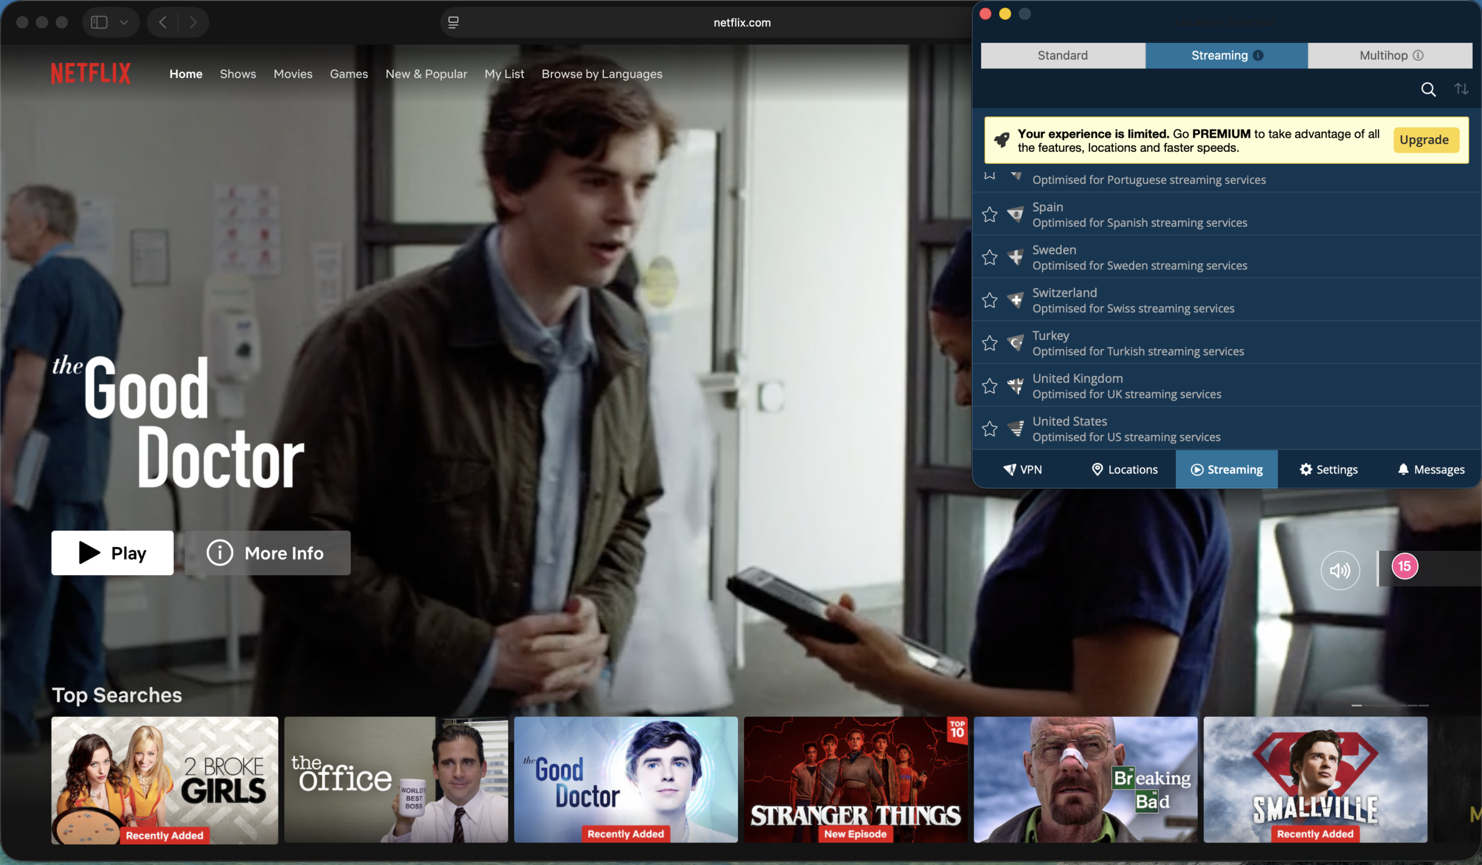Open the Stranger Things thumbnail
Screen dimensions: 1482x865
[856, 780]
